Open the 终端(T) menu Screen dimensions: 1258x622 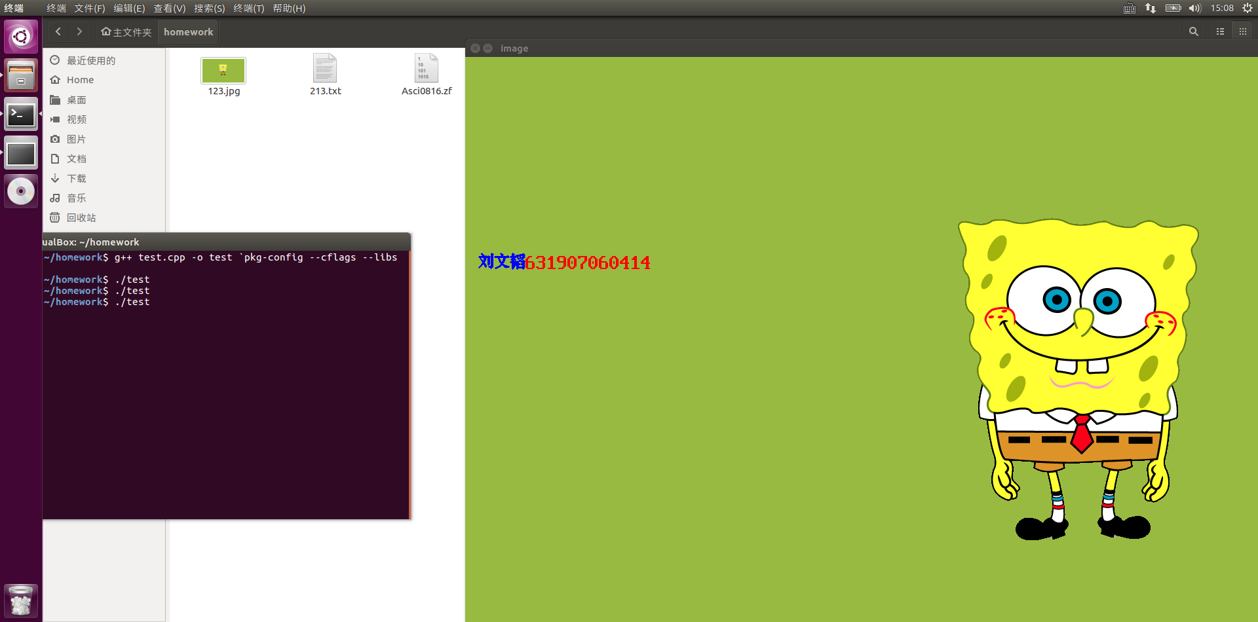coord(249,9)
